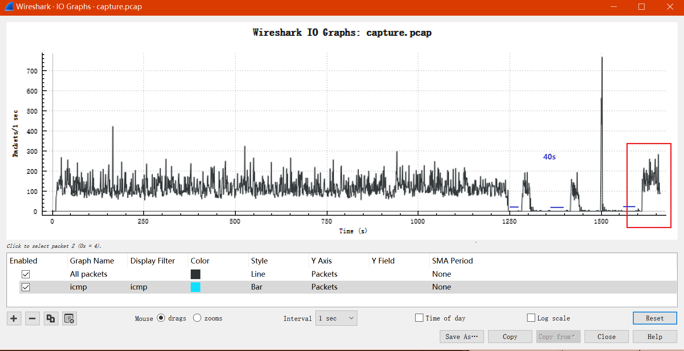The width and height of the screenshot is (684, 351).
Task: Click the graph title Wireshark IO Graphs: capture.pcap
Action: (x=342, y=33)
